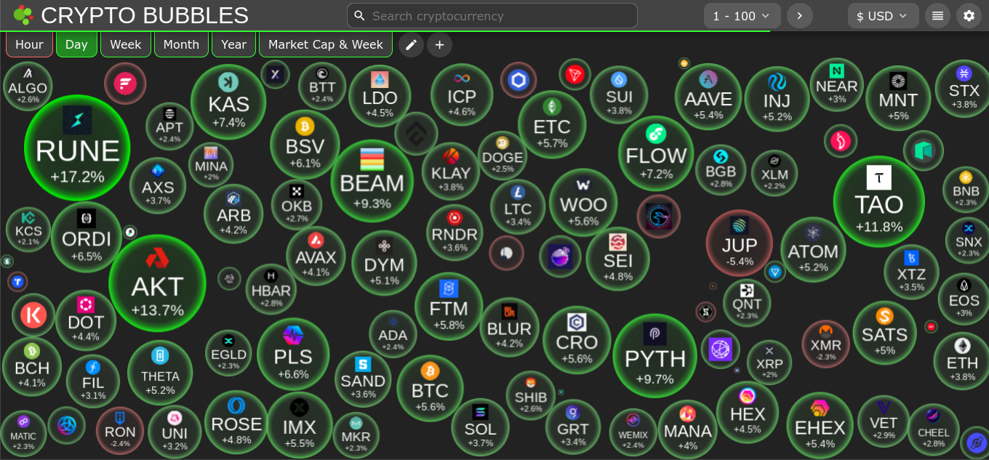The image size is (989, 460).
Task: Open the SEI bubble
Action: click(x=618, y=258)
